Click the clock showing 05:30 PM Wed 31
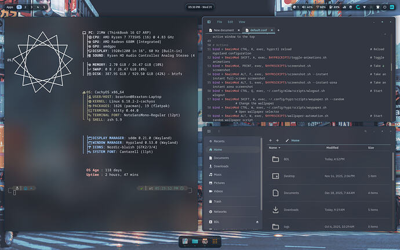This screenshot has width=400, height=250. coord(200,7)
